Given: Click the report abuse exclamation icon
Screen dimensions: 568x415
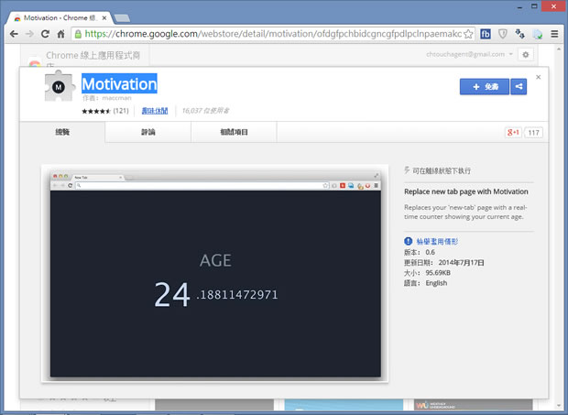Looking at the screenshot, I should 409,241.
